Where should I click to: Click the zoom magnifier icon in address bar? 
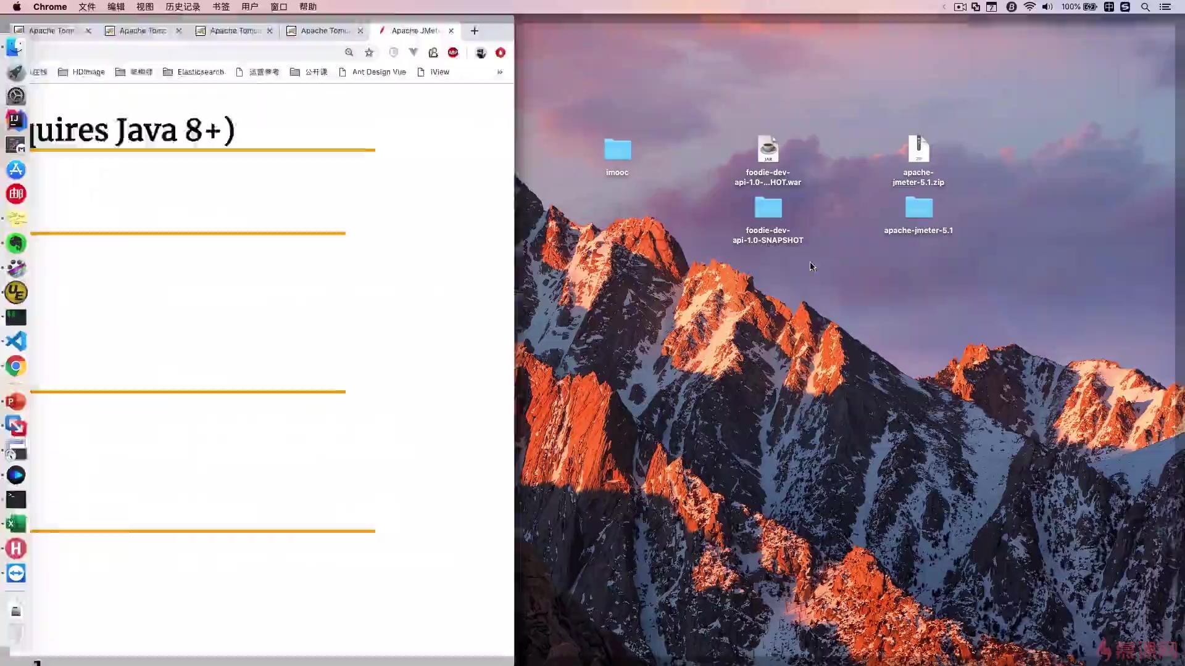coord(349,52)
